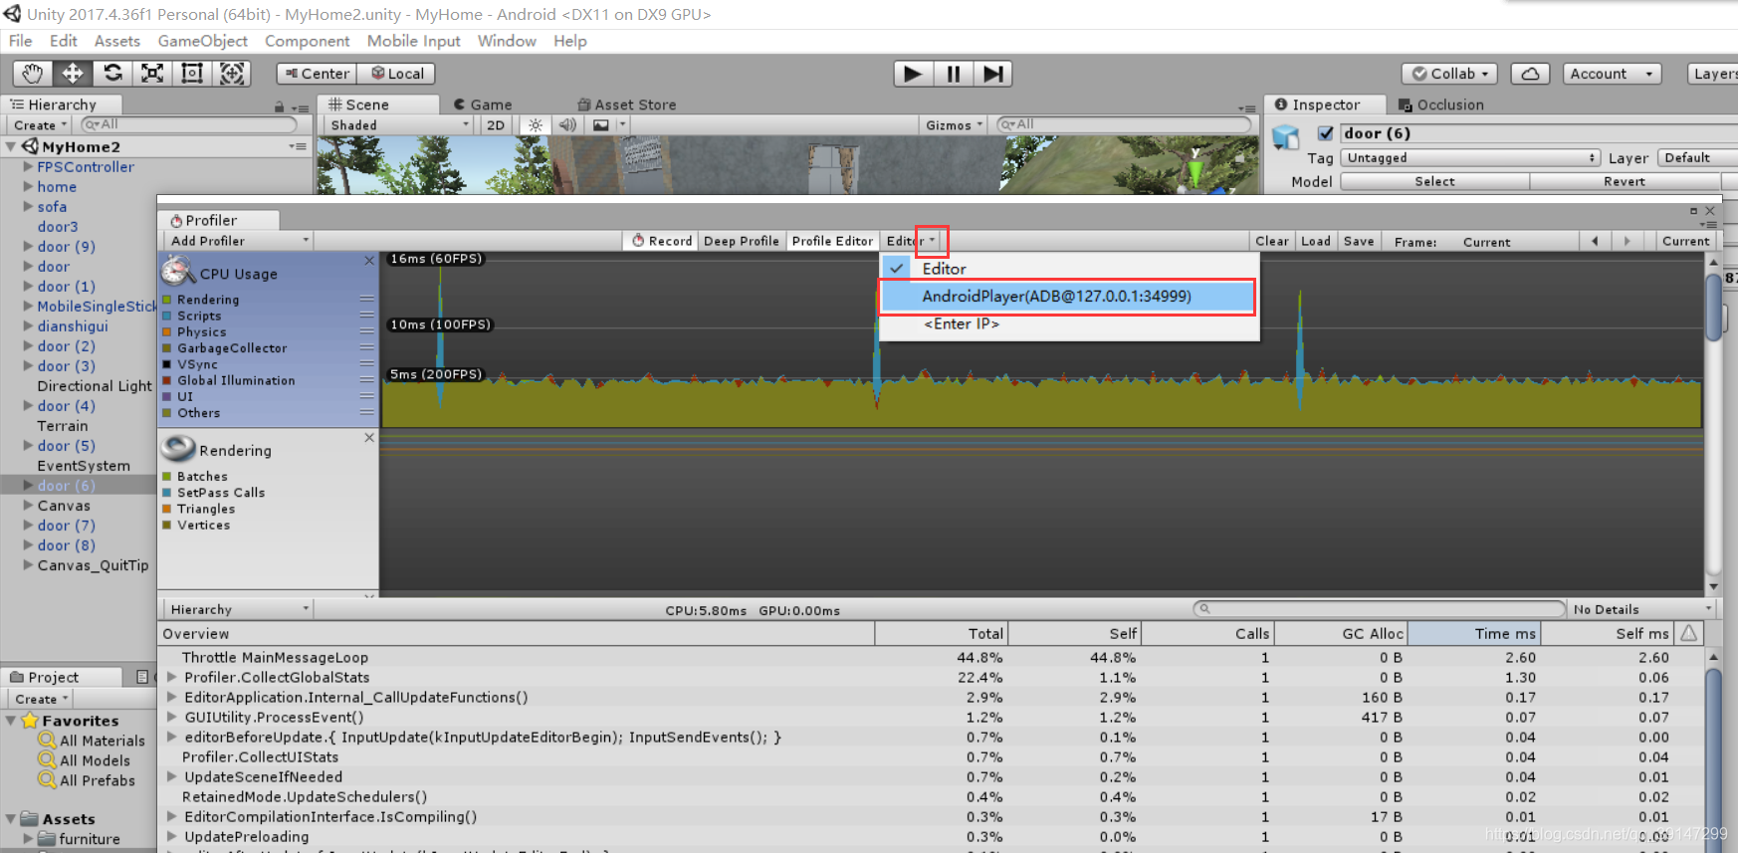Viewport: 1738px width, 853px height.
Task: Select the Move tool
Action: [73, 74]
